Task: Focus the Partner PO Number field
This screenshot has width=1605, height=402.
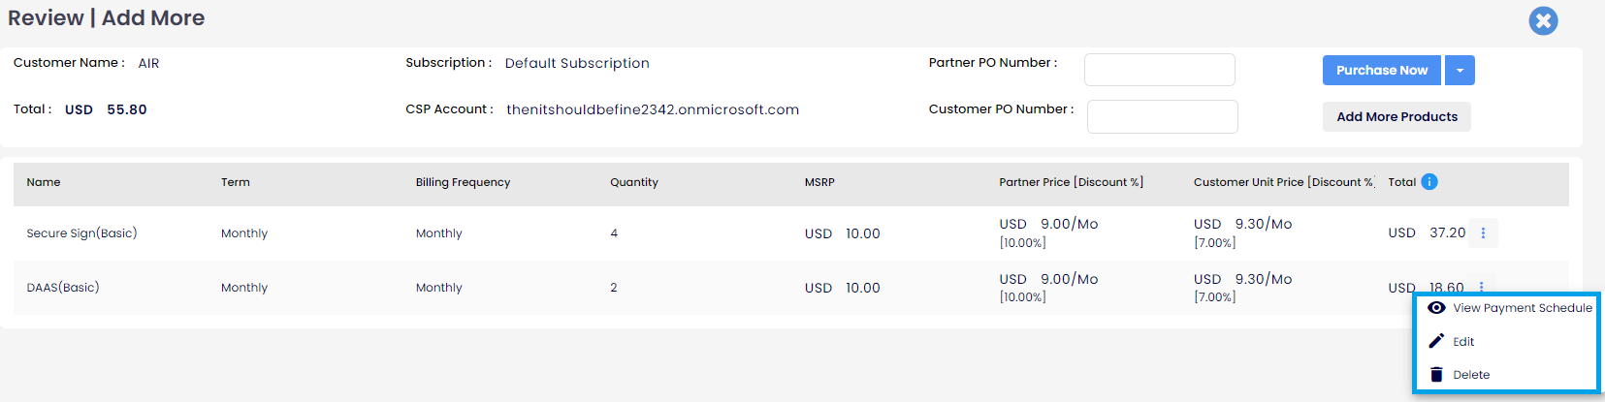Action: [x=1159, y=70]
